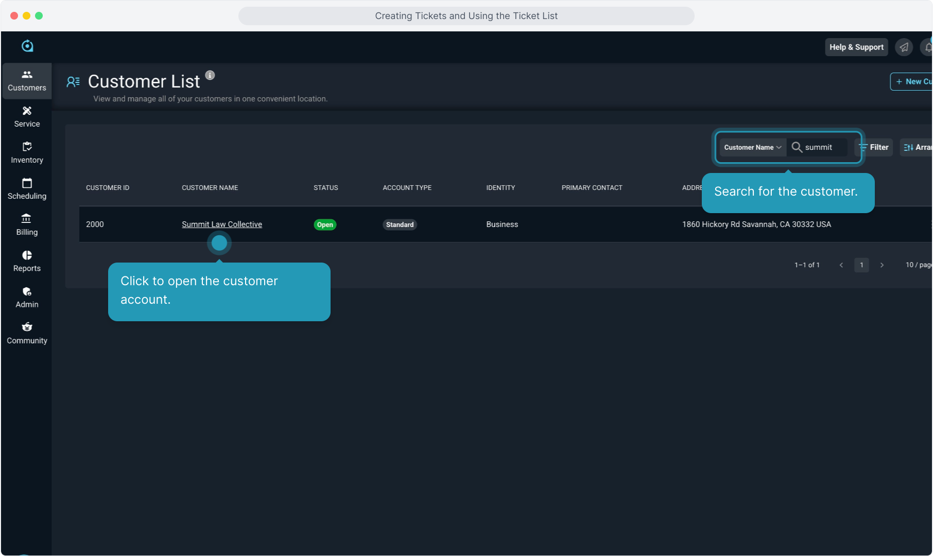Open the Community section in sidebar
The height and width of the screenshot is (556, 933).
coord(27,333)
